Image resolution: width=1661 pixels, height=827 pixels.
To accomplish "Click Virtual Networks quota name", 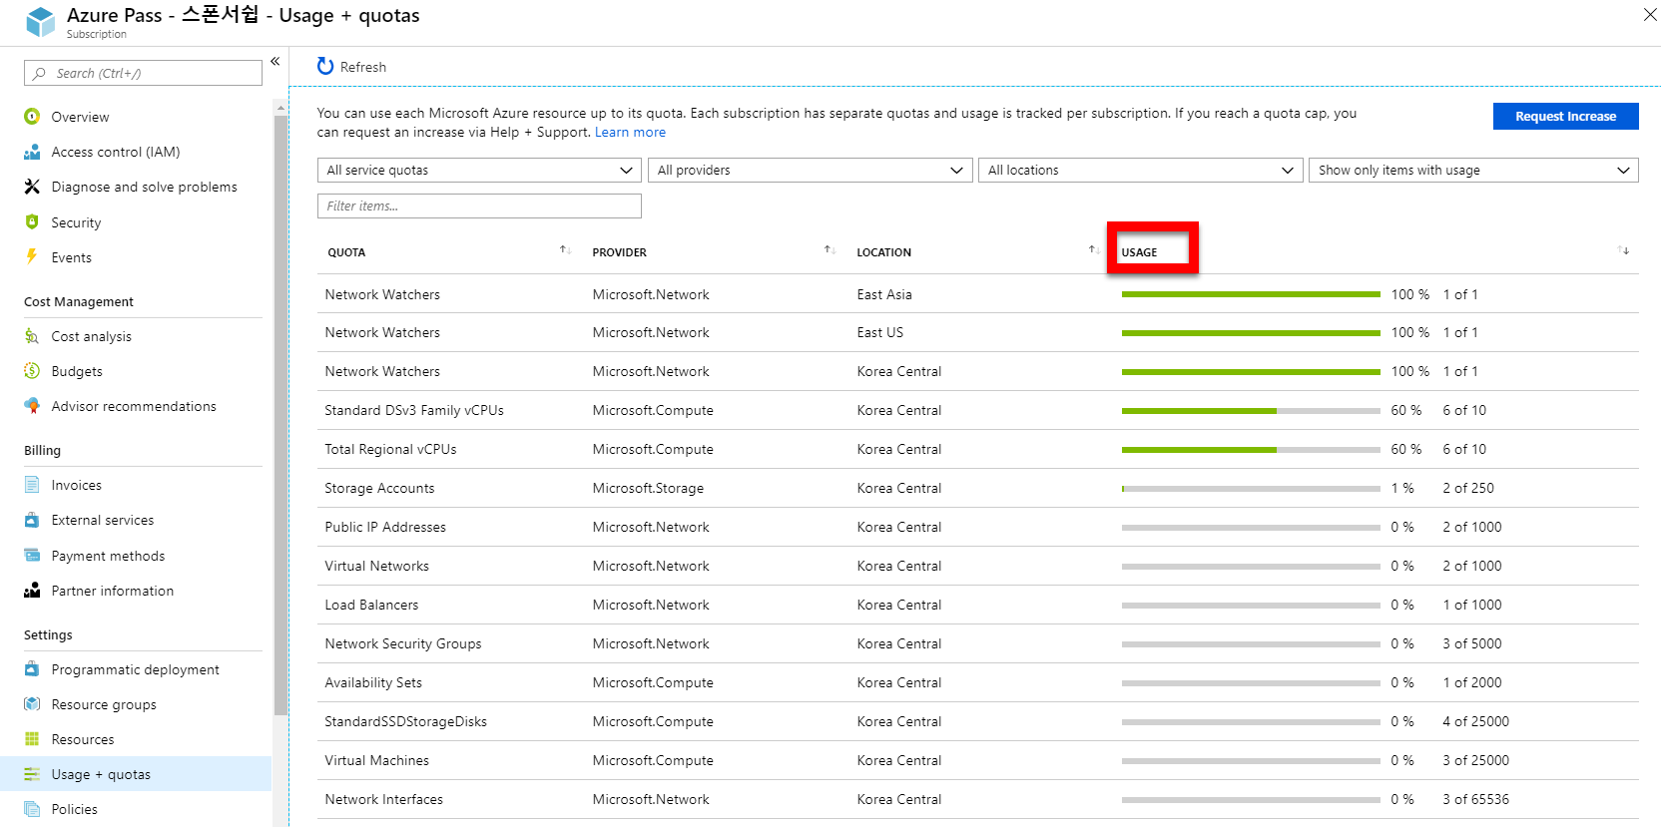I will click(x=376, y=566).
